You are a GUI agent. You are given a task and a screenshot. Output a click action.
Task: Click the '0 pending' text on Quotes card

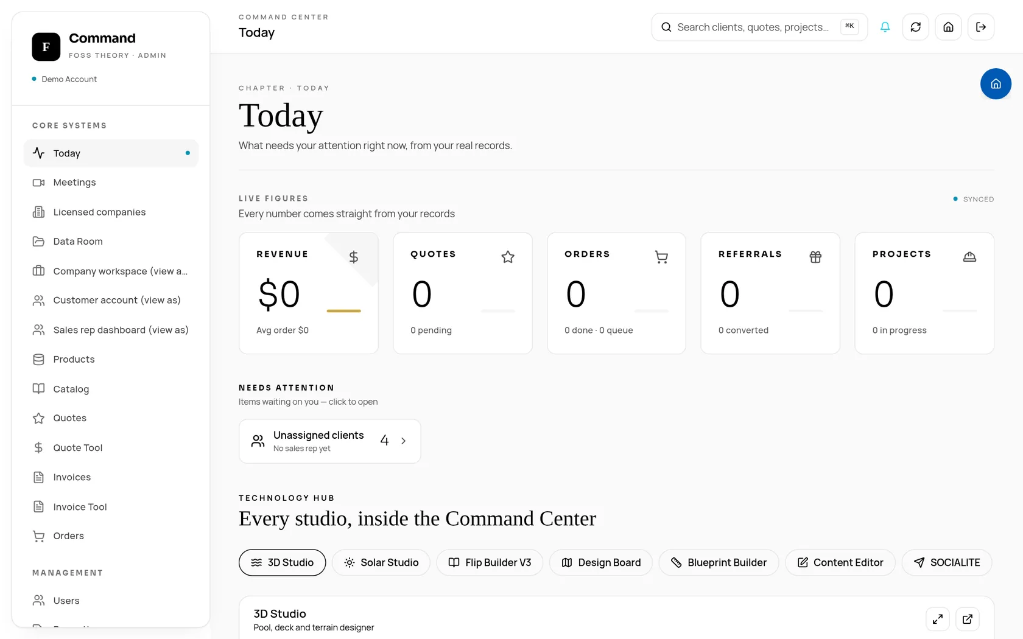click(x=431, y=330)
